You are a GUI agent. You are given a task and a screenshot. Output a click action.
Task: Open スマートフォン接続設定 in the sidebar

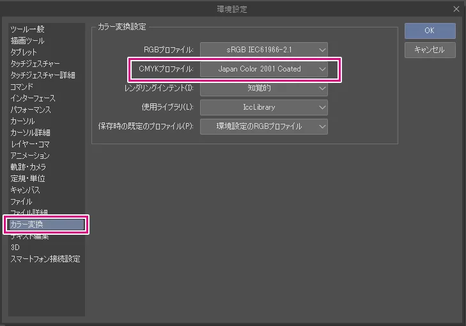(45, 259)
